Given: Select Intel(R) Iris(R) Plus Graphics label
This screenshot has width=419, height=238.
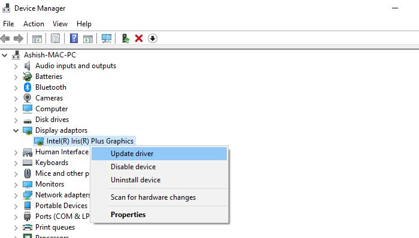Looking at the screenshot, I should pyautogui.click(x=90, y=141).
